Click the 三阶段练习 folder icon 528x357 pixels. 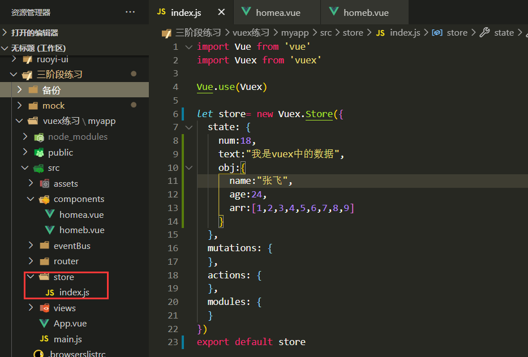[x=27, y=75]
